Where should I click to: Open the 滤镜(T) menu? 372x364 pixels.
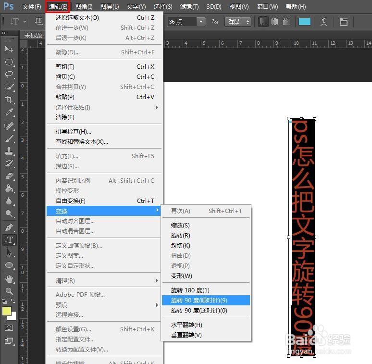189,7
